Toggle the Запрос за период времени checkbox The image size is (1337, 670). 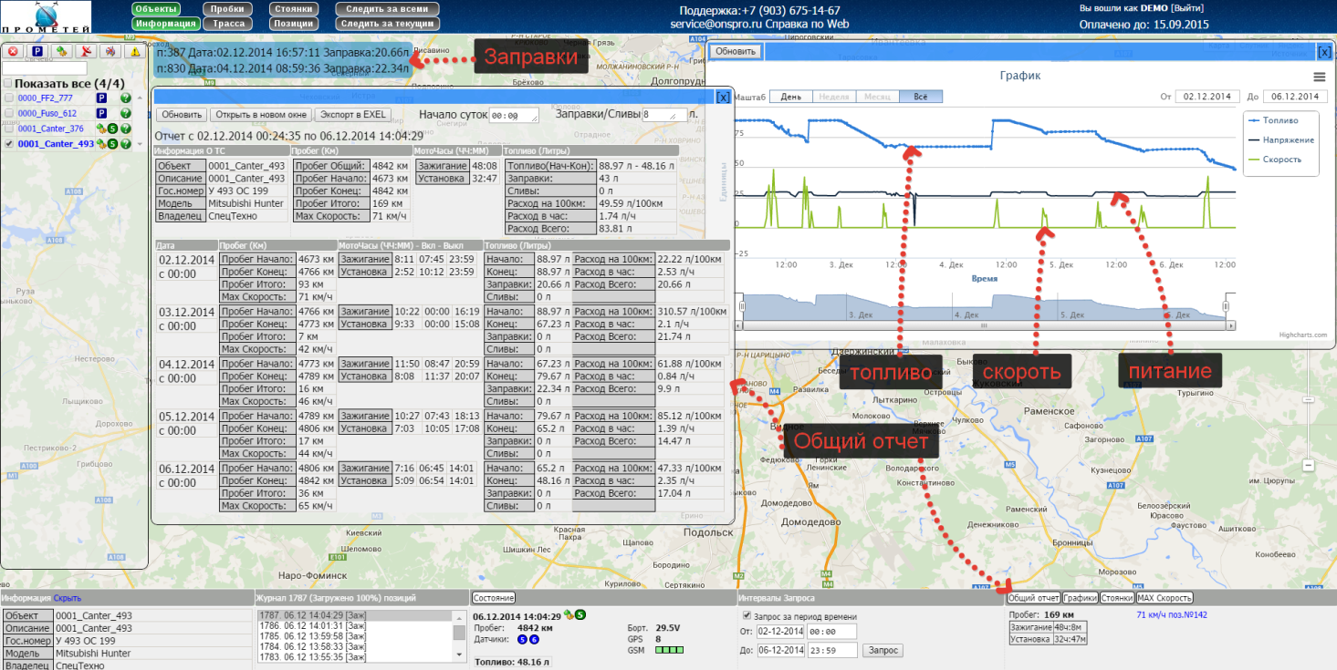click(747, 616)
